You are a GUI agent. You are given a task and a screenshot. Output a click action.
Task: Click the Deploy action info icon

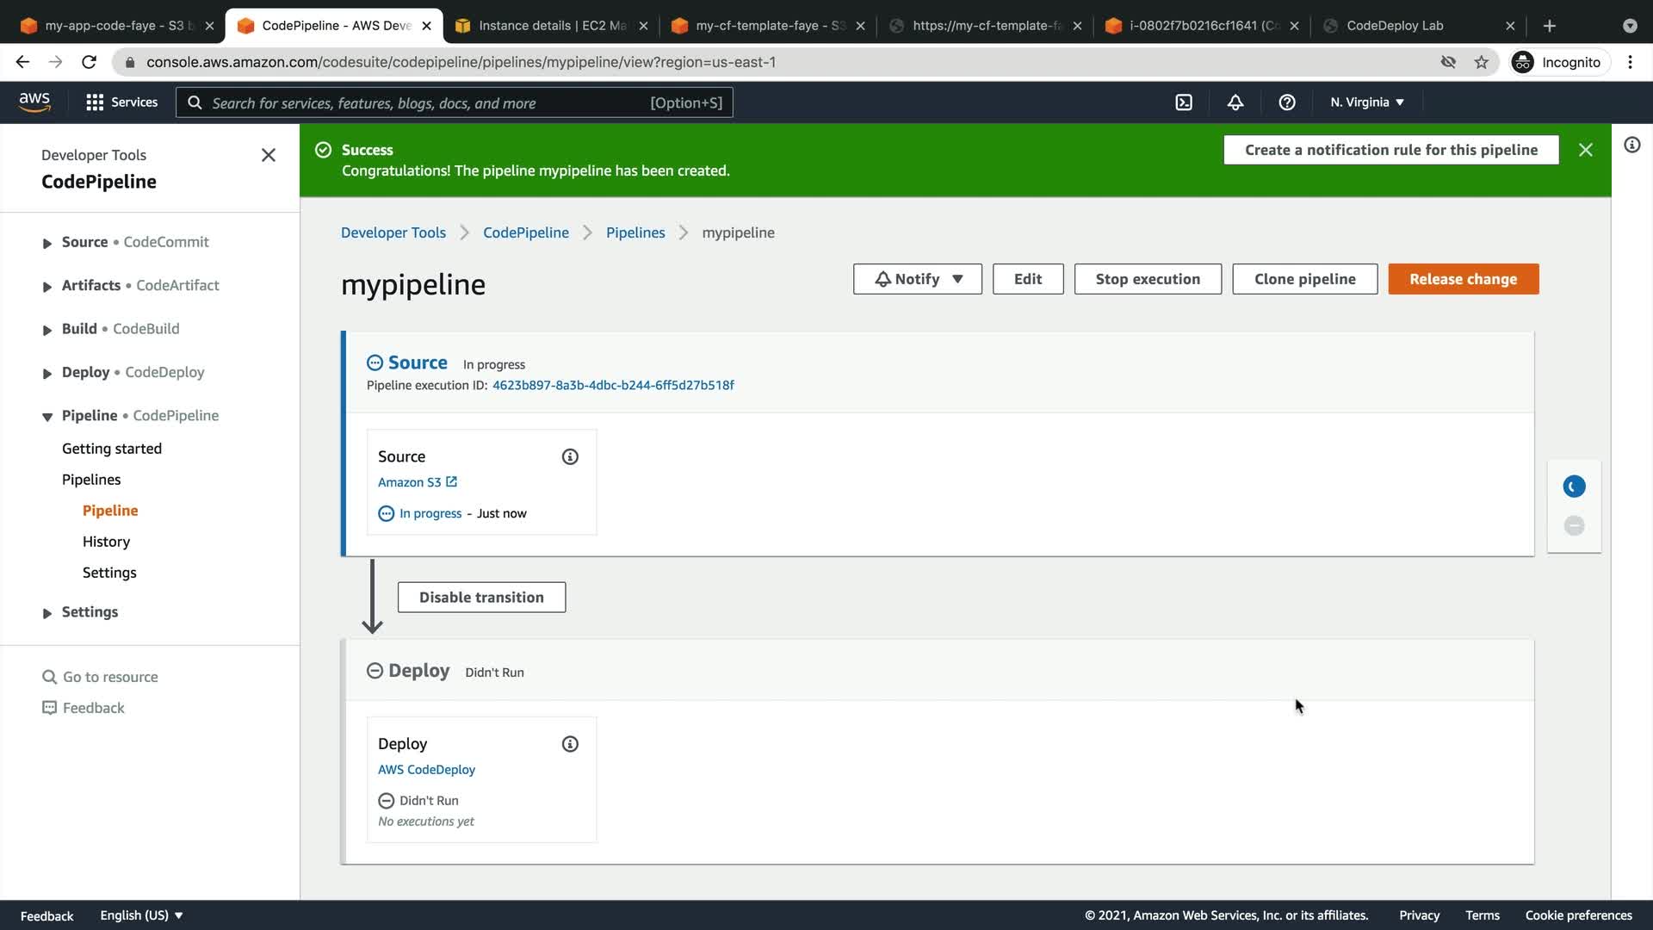(x=570, y=744)
